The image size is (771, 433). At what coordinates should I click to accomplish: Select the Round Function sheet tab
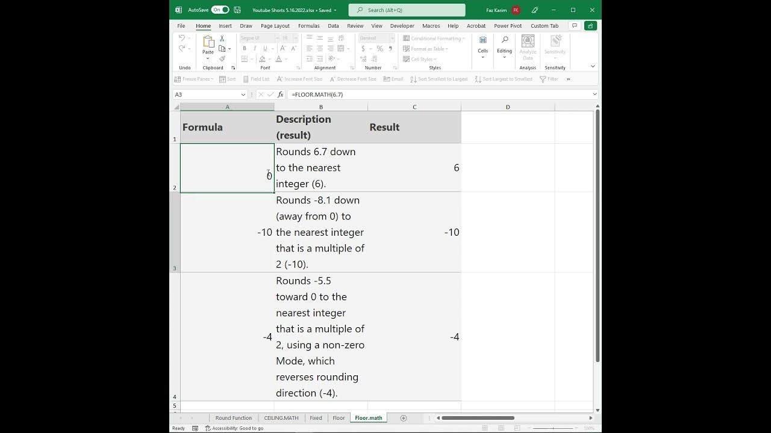click(x=234, y=418)
